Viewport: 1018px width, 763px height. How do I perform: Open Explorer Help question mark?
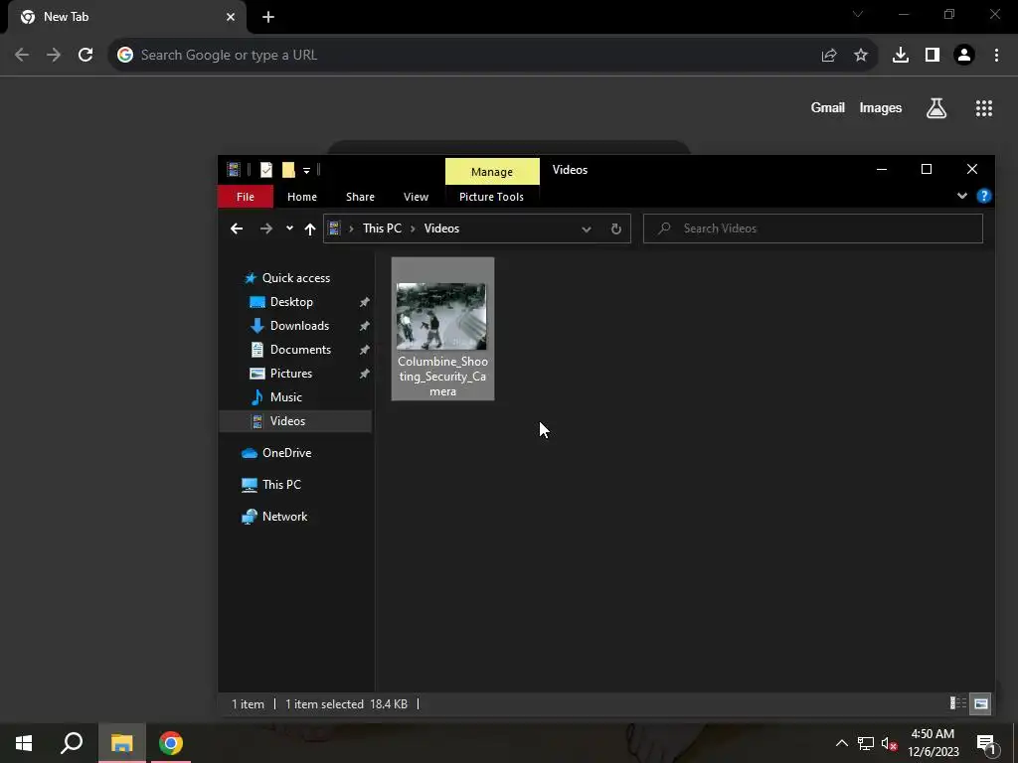pos(983,196)
